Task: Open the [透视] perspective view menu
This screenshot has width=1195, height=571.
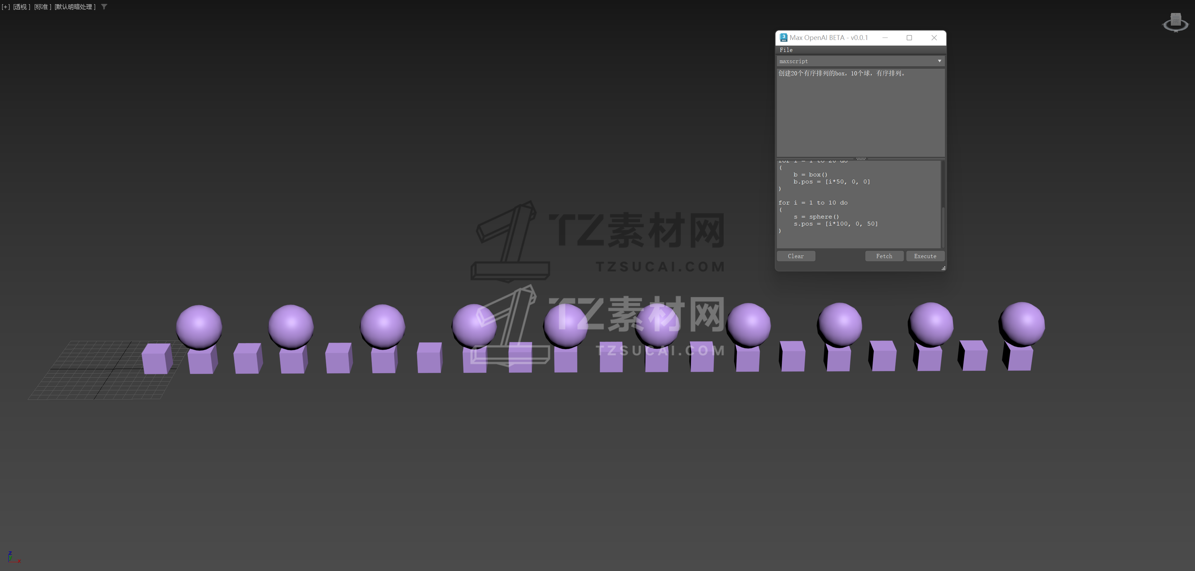Action: click(x=21, y=7)
